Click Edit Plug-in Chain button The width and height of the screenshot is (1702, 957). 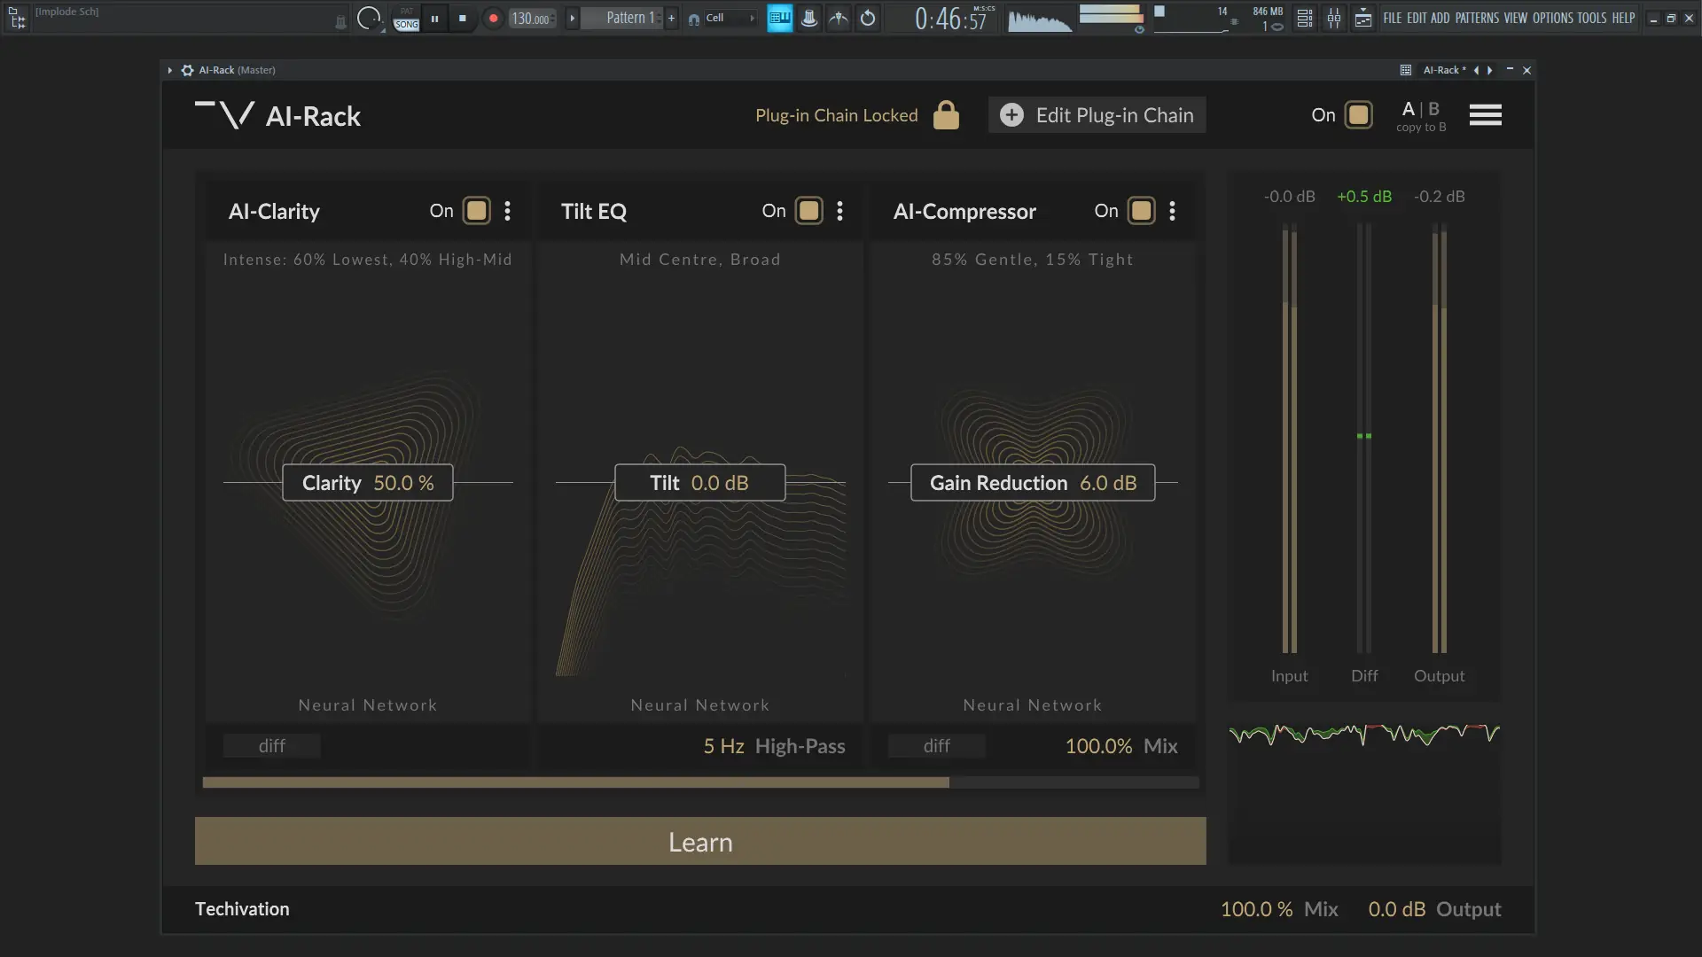pyautogui.click(x=1097, y=115)
